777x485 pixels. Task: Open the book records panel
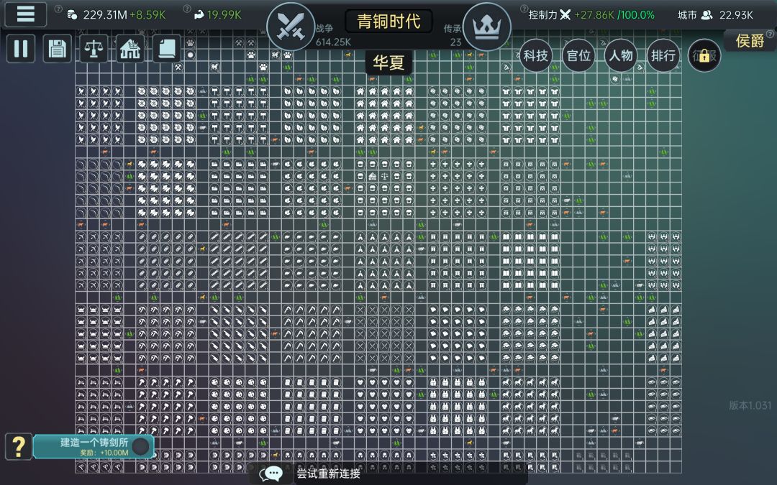tap(166, 49)
